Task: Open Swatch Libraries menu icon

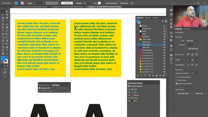Action: pyautogui.click(x=138, y=75)
